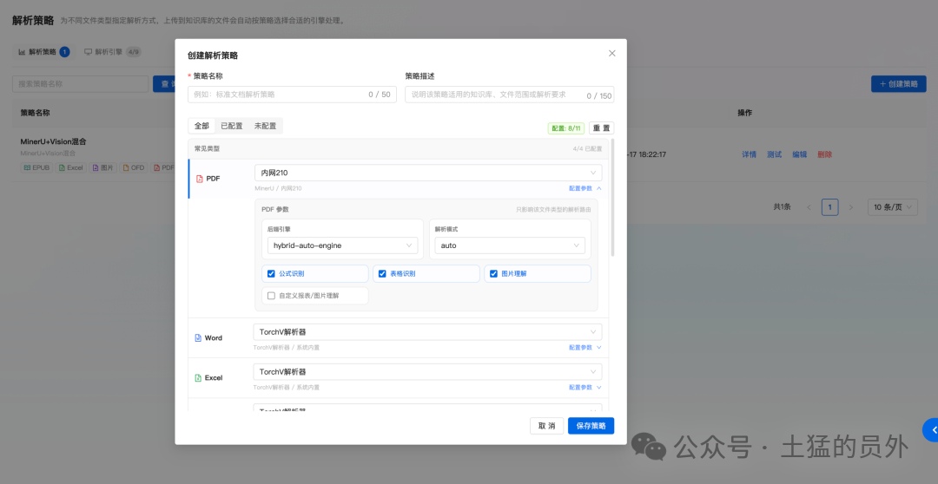This screenshot has width=938, height=484.
Task: Click the blue floating collapse arrow icon
Action: coord(931,429)
